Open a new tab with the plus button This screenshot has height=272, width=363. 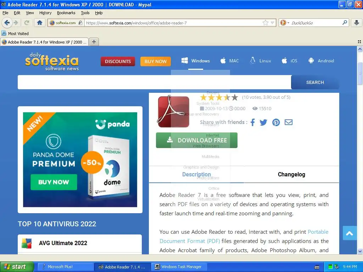[94, 42]
